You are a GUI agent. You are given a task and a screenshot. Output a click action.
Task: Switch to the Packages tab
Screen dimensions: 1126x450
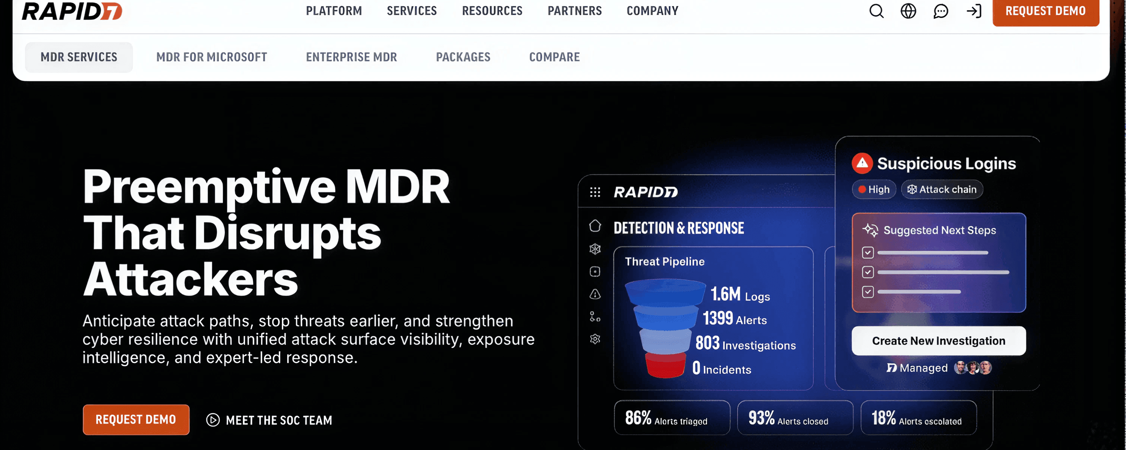pyautogui.click(x=463, y=57)
